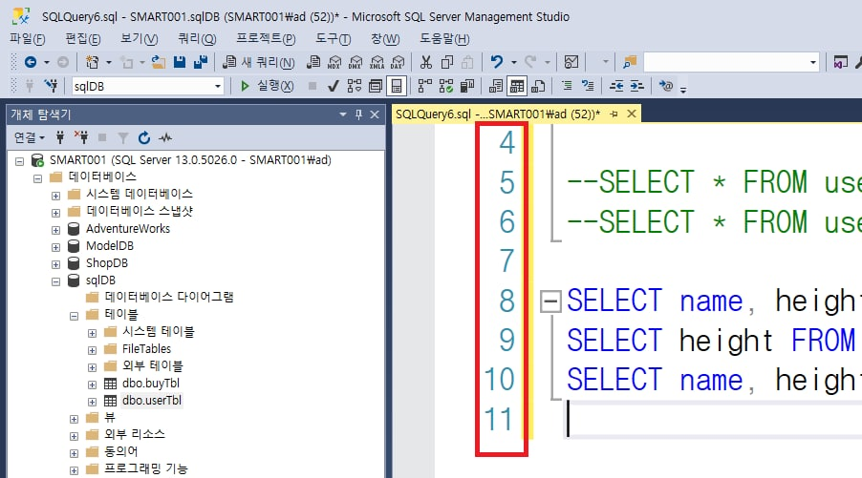Click the Save All icon
Viewport: 862px width, 478px height.
pos(200,62)
